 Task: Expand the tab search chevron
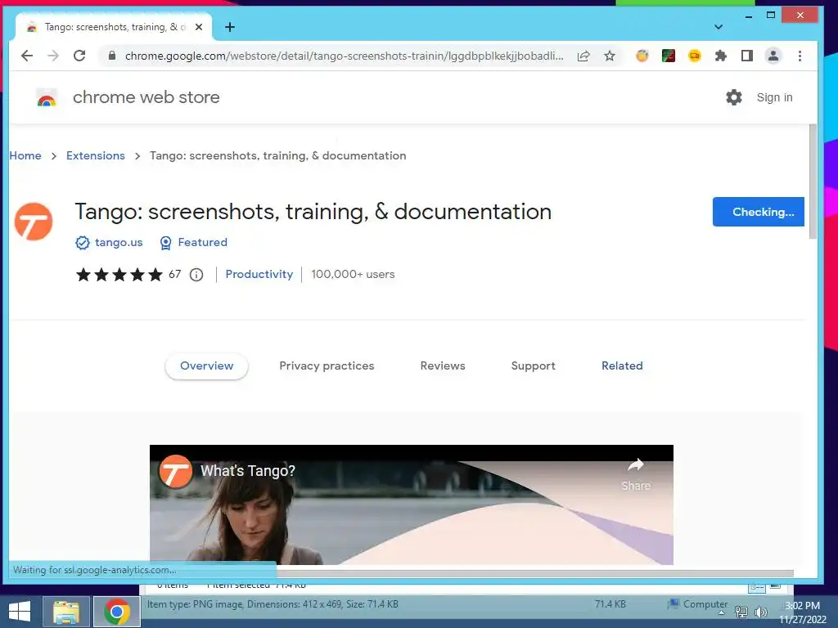click(x=719, y=27)
